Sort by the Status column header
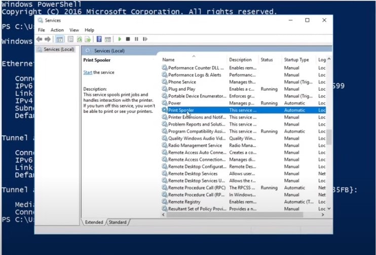Viewport: 376px width, 255px height. (267, 60)
